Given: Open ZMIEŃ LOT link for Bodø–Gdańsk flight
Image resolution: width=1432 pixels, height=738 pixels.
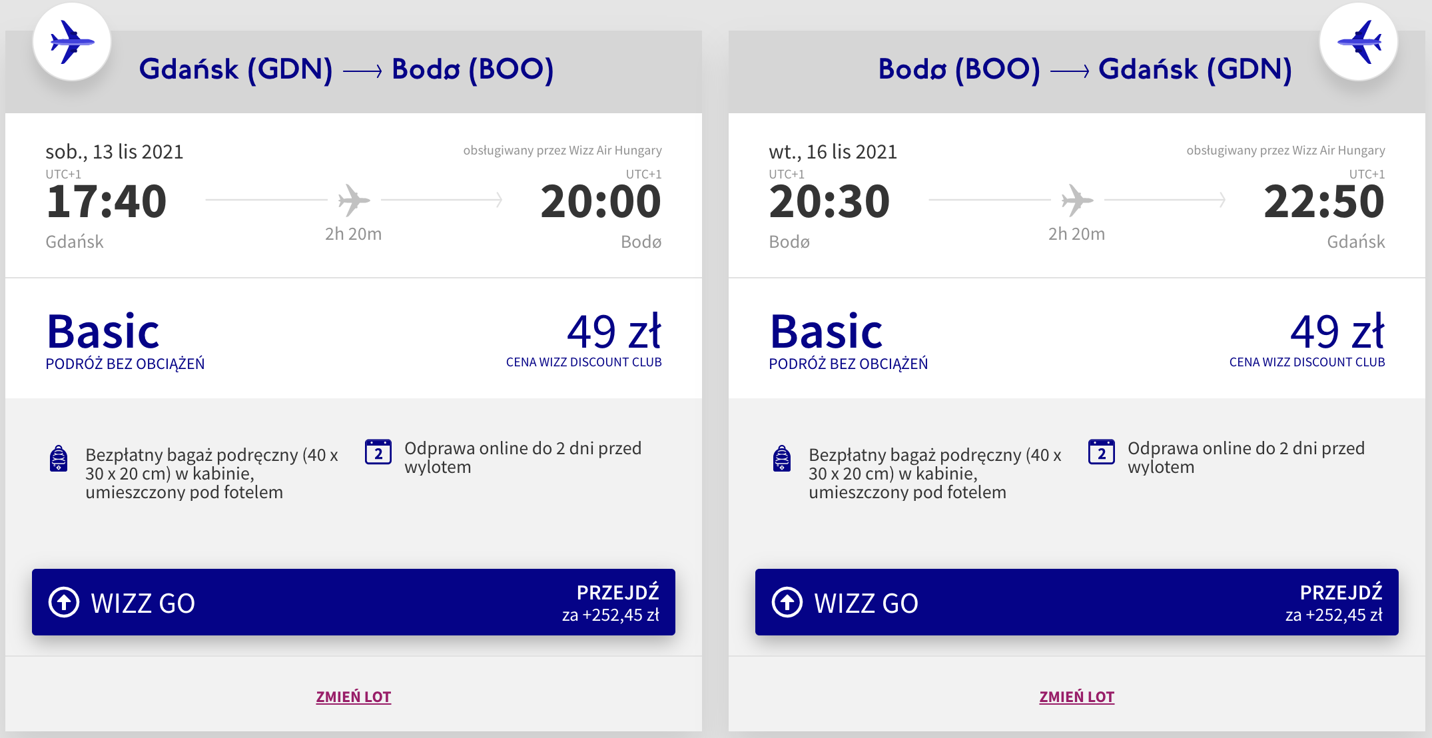Looking at the screenshot, I should (x=1076, y=697).
